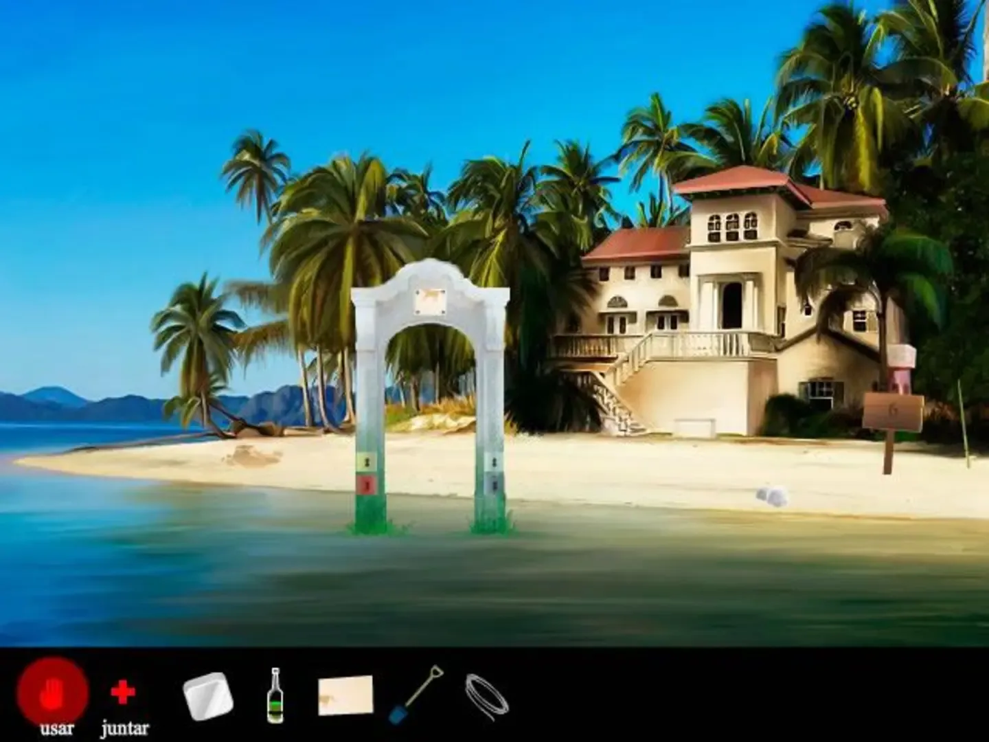The height and width of the screenshot is (742, 989).
Task: Pick the coiled rope in inventory
Action: (x=486, y=696)
